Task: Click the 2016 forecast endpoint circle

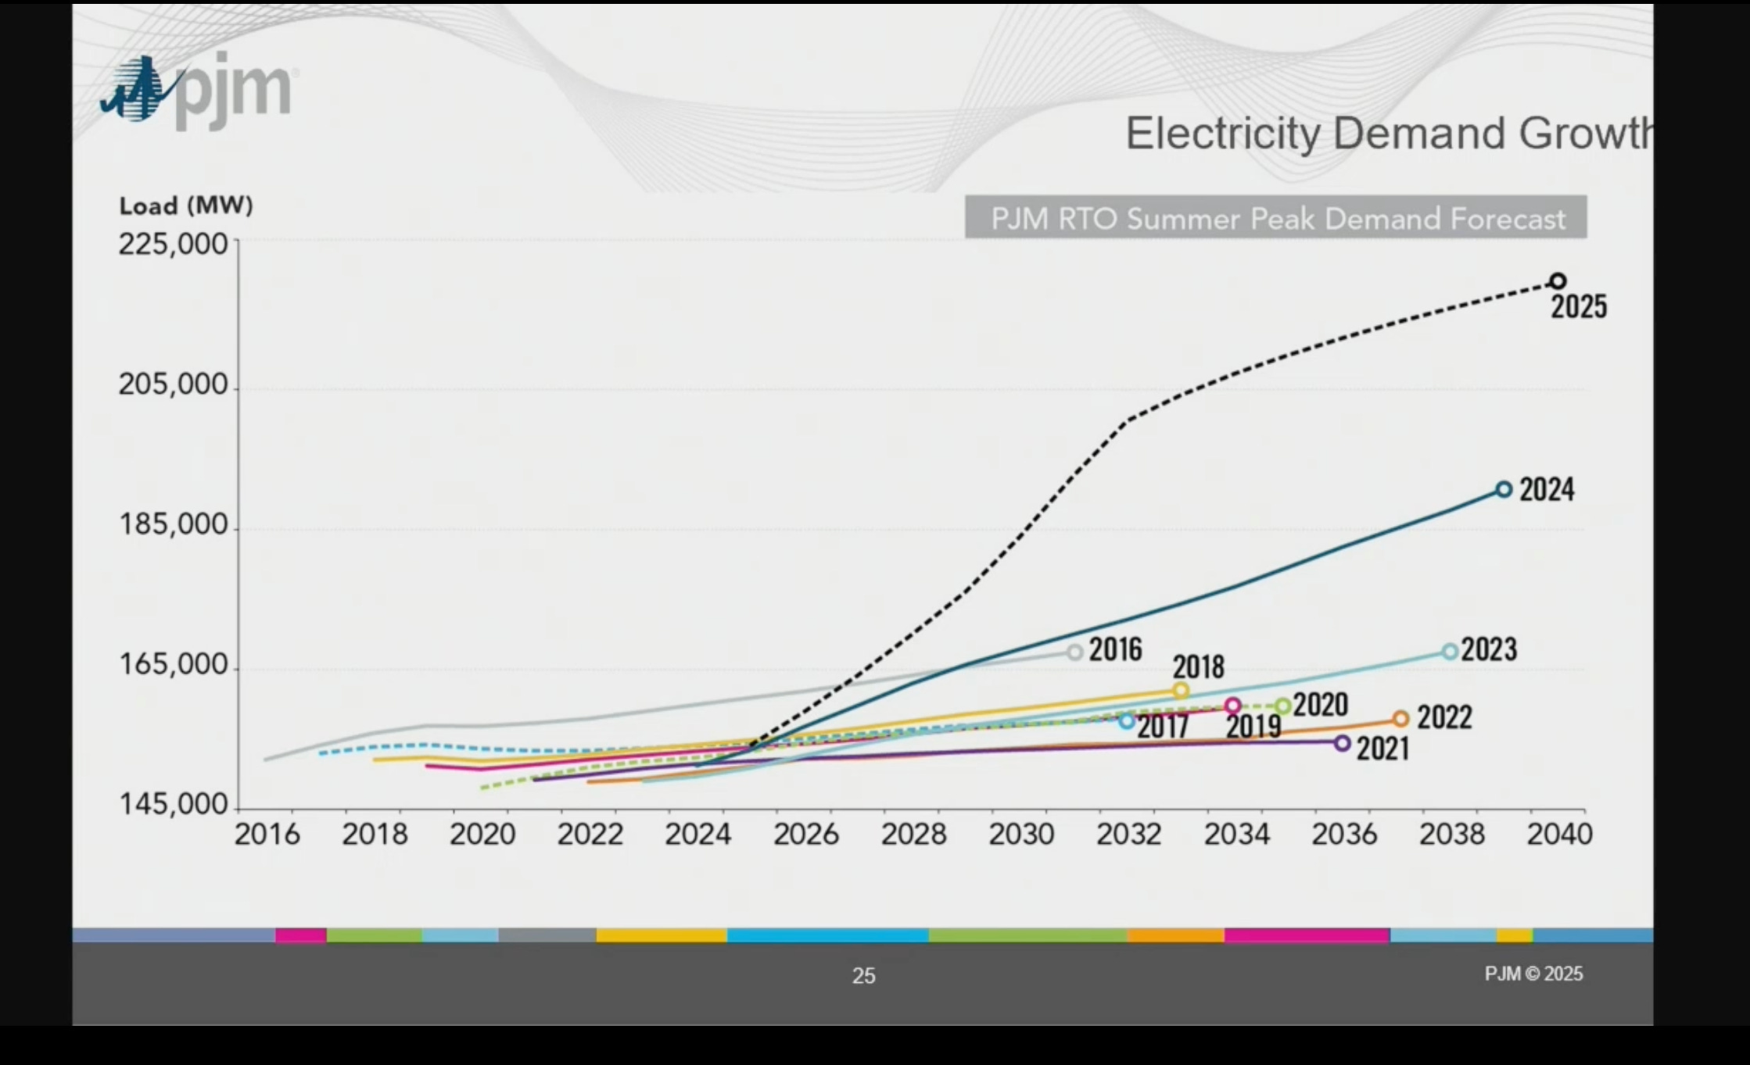Action: (x=1075, y=652)
